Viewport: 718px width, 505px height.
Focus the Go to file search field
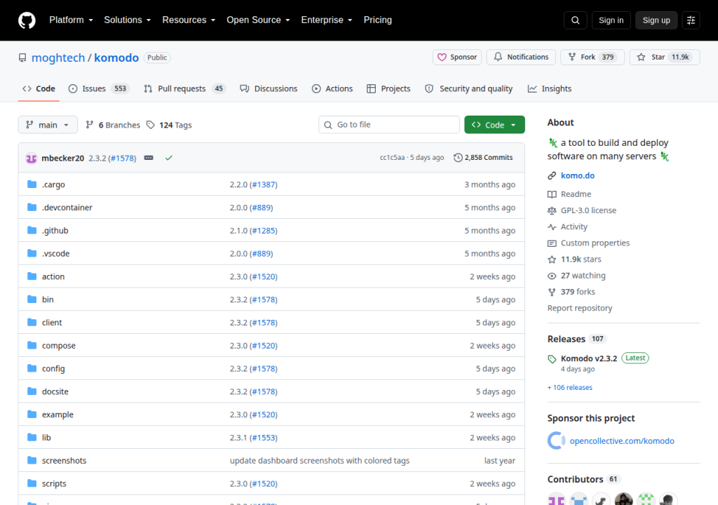pyautogui.click(x=388, y=125)
